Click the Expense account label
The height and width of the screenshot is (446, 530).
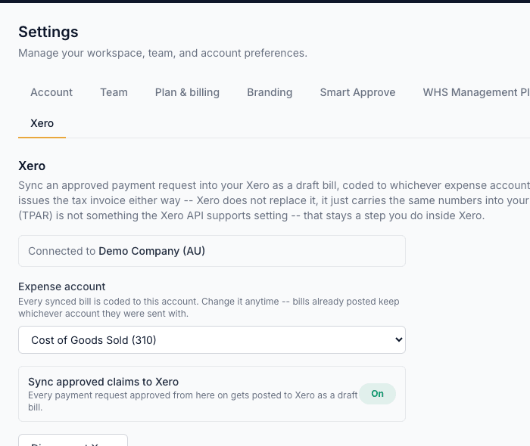[x=62, y=286]
